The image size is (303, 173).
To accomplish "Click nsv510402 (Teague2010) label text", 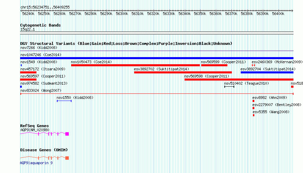I will click(246, 83).
